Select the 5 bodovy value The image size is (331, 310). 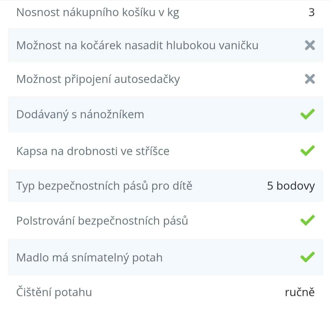[291, 186]
